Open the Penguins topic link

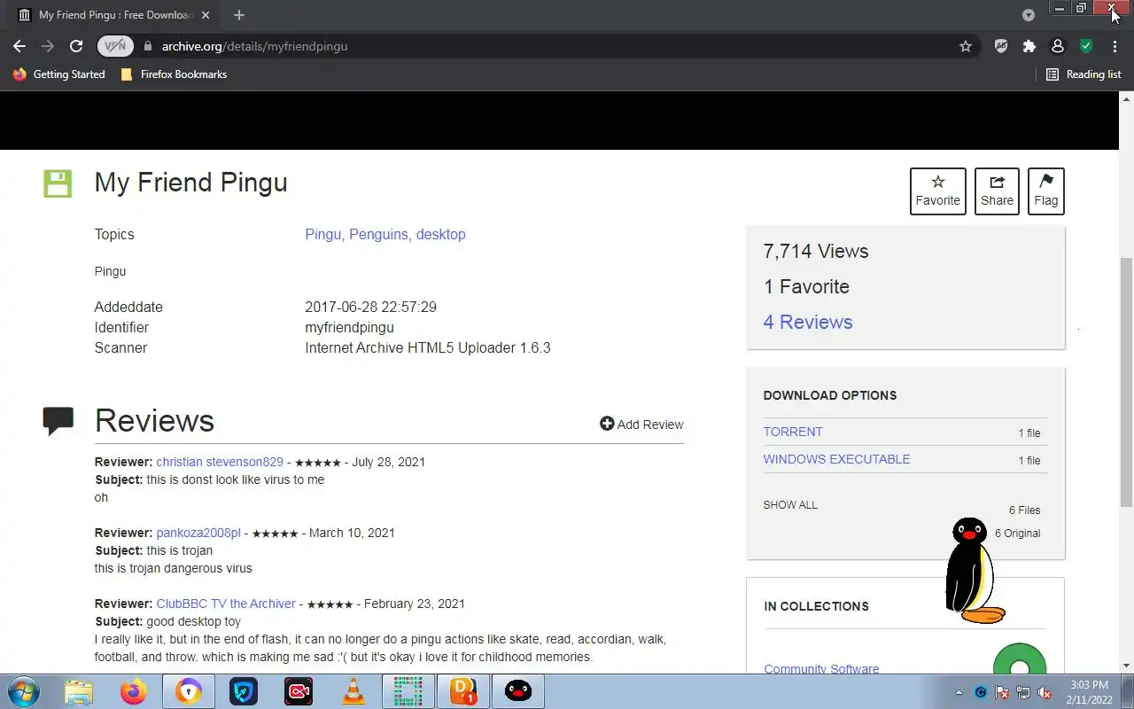click(378, 234)
